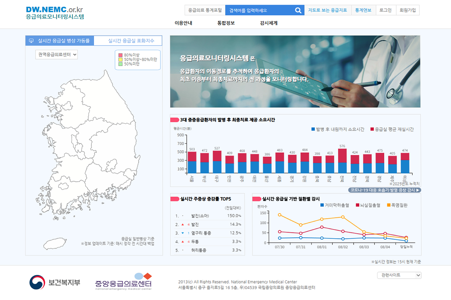Click the 코로나-19 대응 호흡기·발열 증상 감시 button
Screen dimensions: 451x300
click(384, 190)
